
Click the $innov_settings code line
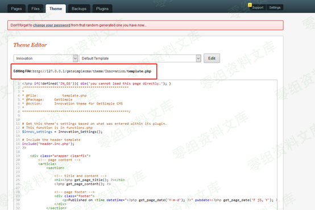tap(63, 132)
